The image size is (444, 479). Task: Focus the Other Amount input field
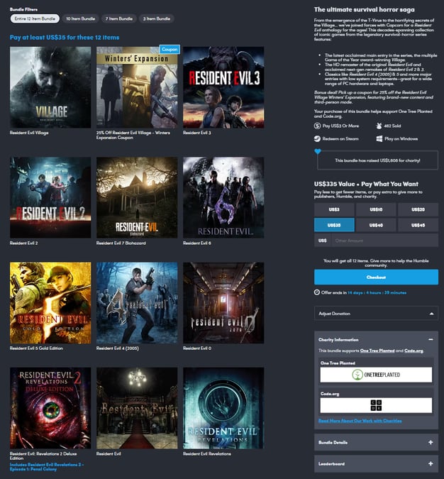point(384,241)
